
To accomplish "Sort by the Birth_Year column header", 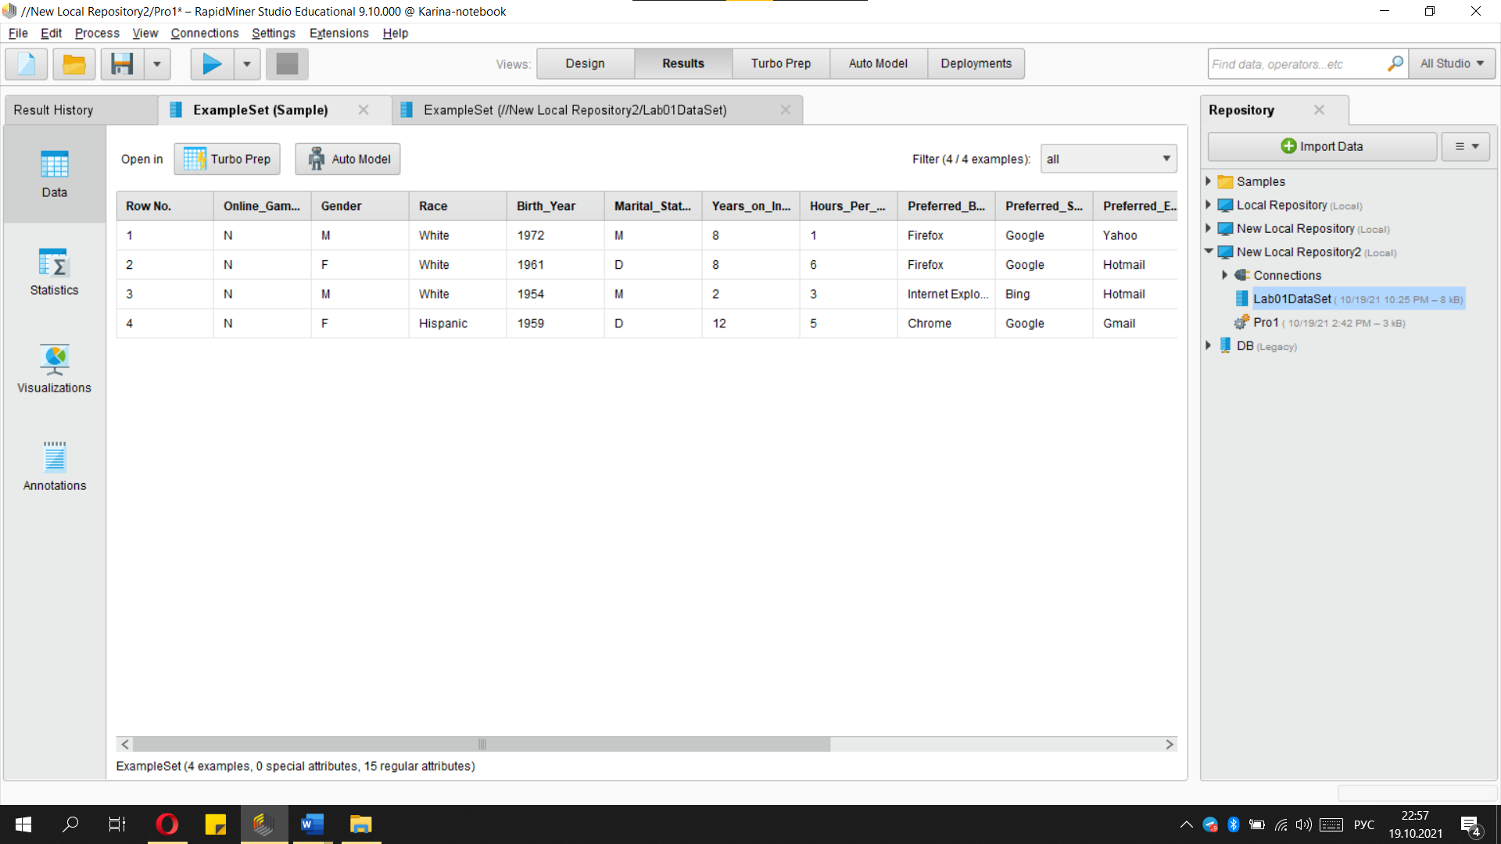I will click(555, 206).
